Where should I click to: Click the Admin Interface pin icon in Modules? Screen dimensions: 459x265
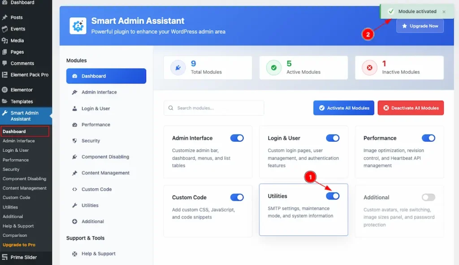tap(75, 92)
